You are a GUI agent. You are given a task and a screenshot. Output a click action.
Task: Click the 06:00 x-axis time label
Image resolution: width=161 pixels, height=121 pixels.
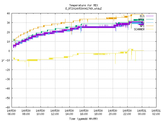point(12,114)
